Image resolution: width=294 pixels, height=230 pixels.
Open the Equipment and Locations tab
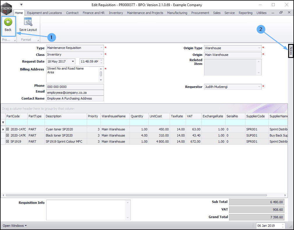45,13
